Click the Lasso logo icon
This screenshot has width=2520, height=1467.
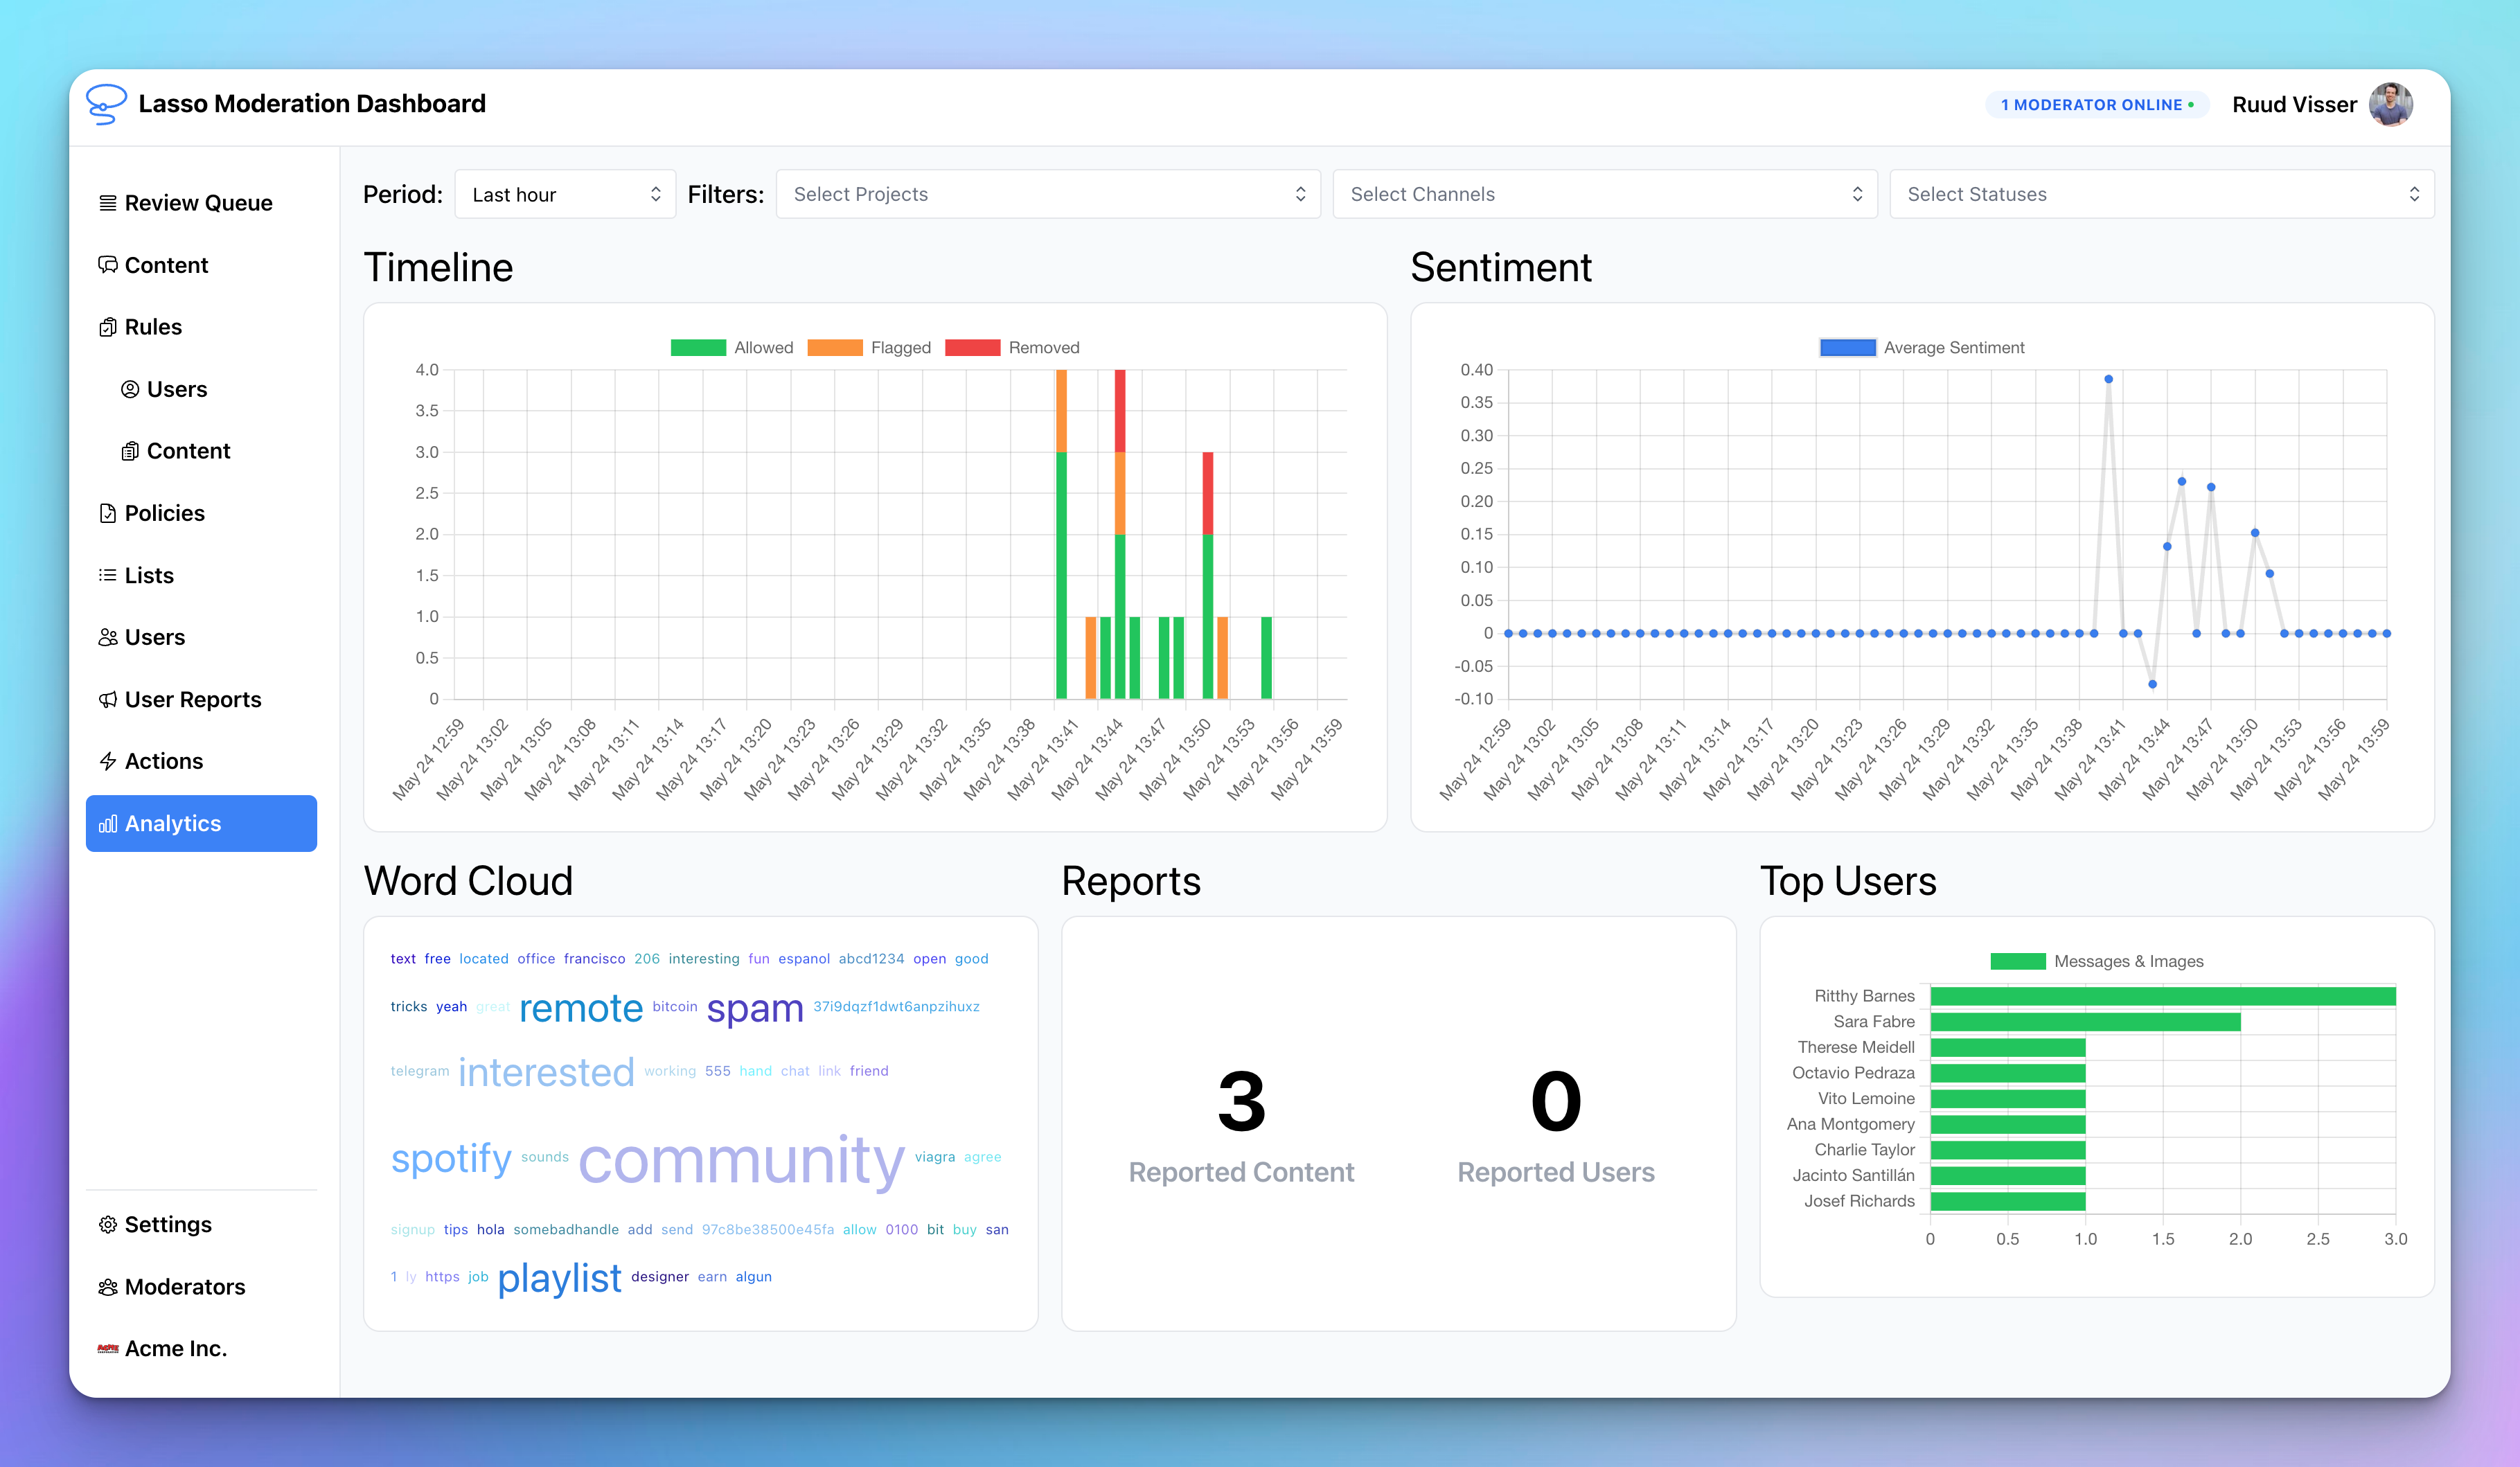click(106, 104)
